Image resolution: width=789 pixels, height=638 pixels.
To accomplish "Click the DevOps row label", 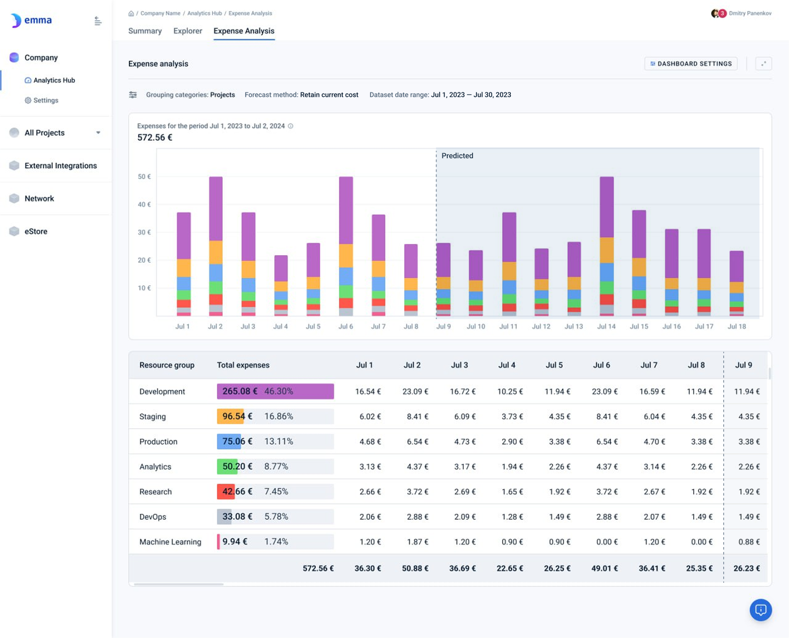I will [x=152, y=517].
